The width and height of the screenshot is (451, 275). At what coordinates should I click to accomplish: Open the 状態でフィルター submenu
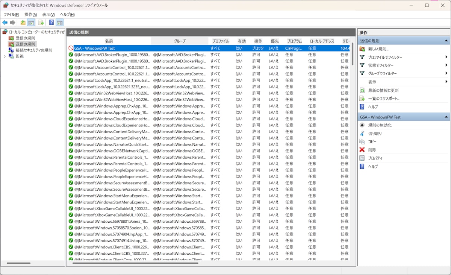point(404,65)
